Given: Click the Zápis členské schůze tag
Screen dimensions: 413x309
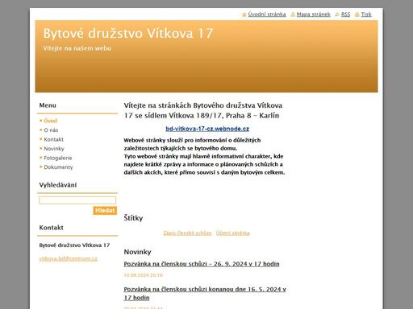Looking at the screenshot, I should [x=187, y=233].
